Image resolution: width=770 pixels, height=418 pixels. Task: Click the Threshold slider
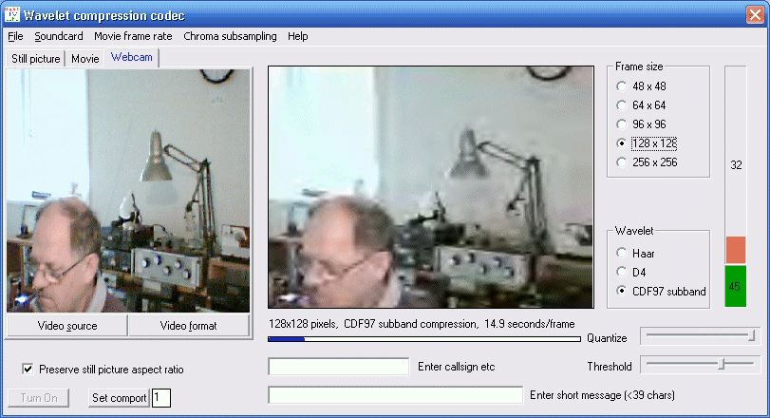point(701,365)
